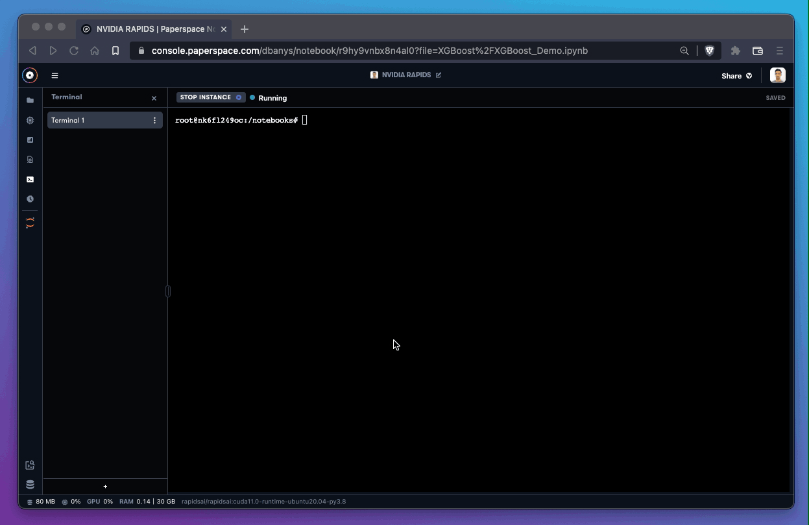Click the SAVED status label
809x525 pixels.
(x=775, y=98)
